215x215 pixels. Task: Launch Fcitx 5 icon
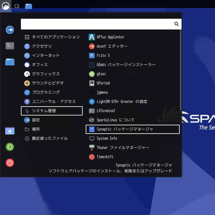tap(92, 56)
